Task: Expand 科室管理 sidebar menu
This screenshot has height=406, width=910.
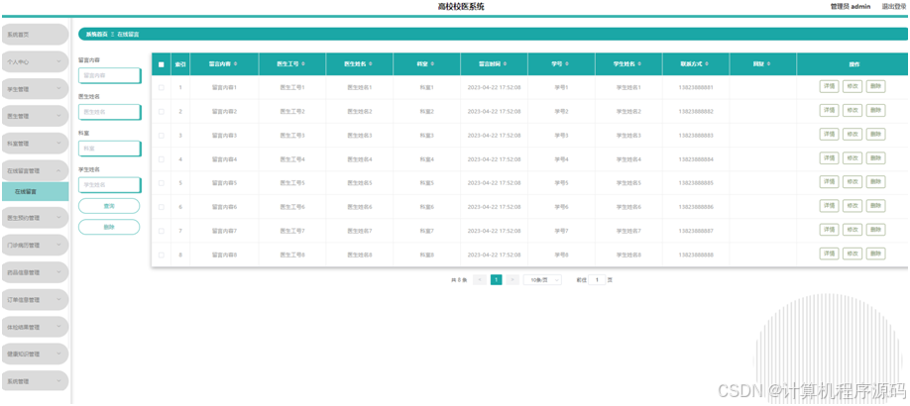Action: 35,144
